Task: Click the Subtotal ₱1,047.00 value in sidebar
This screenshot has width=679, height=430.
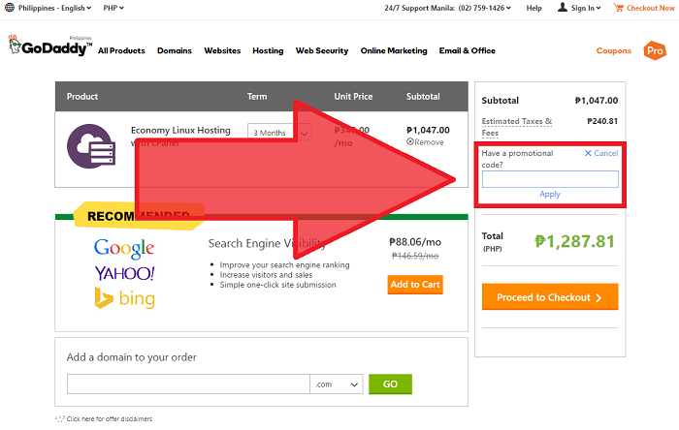Action: pos(597,101)
